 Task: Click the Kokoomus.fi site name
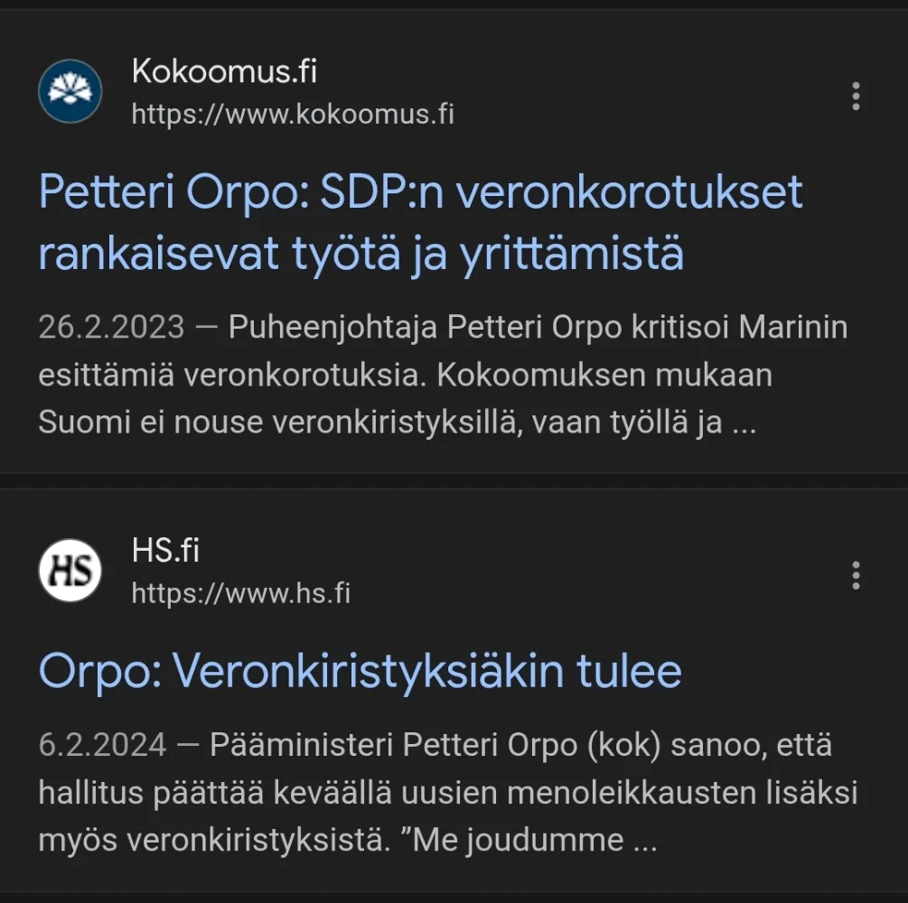coord(224,70)
